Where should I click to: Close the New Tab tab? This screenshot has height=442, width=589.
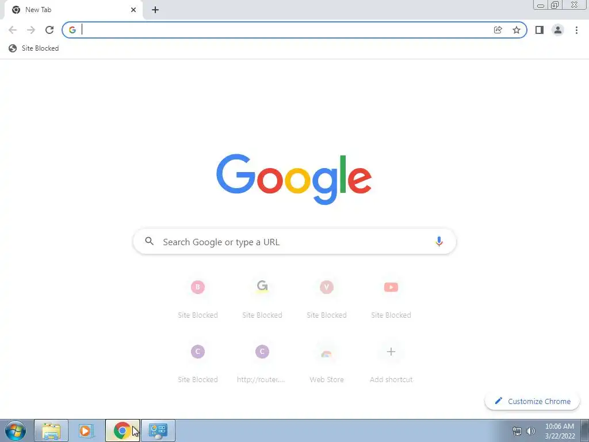[x=133, y=10]
